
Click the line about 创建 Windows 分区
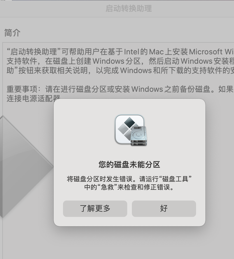coord(120,61)
